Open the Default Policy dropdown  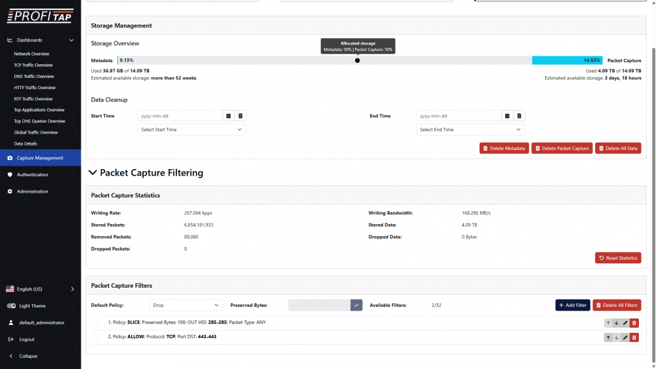pos(186,305)
